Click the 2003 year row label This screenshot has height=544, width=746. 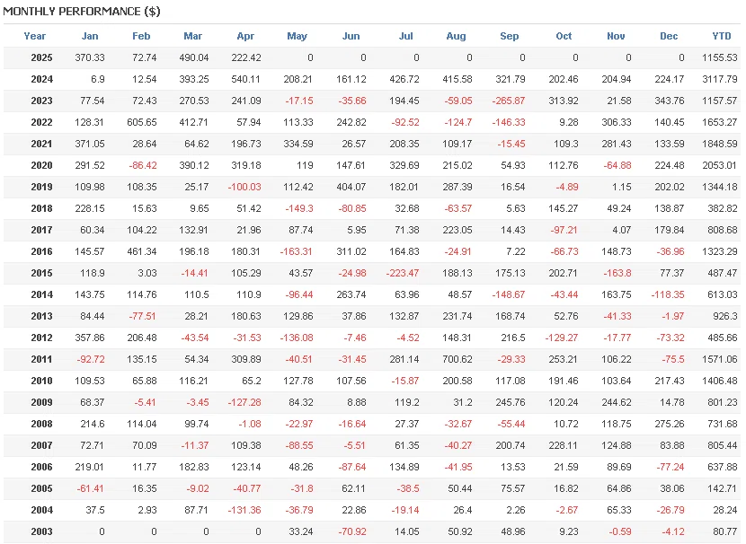[x=41, y=531]
